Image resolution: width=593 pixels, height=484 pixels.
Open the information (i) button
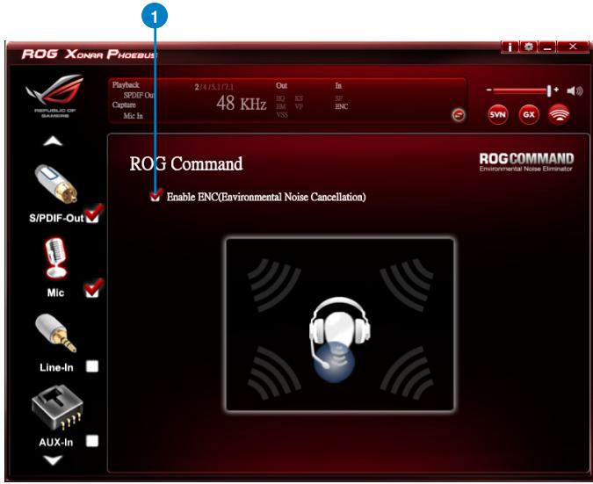click(510, 47)
